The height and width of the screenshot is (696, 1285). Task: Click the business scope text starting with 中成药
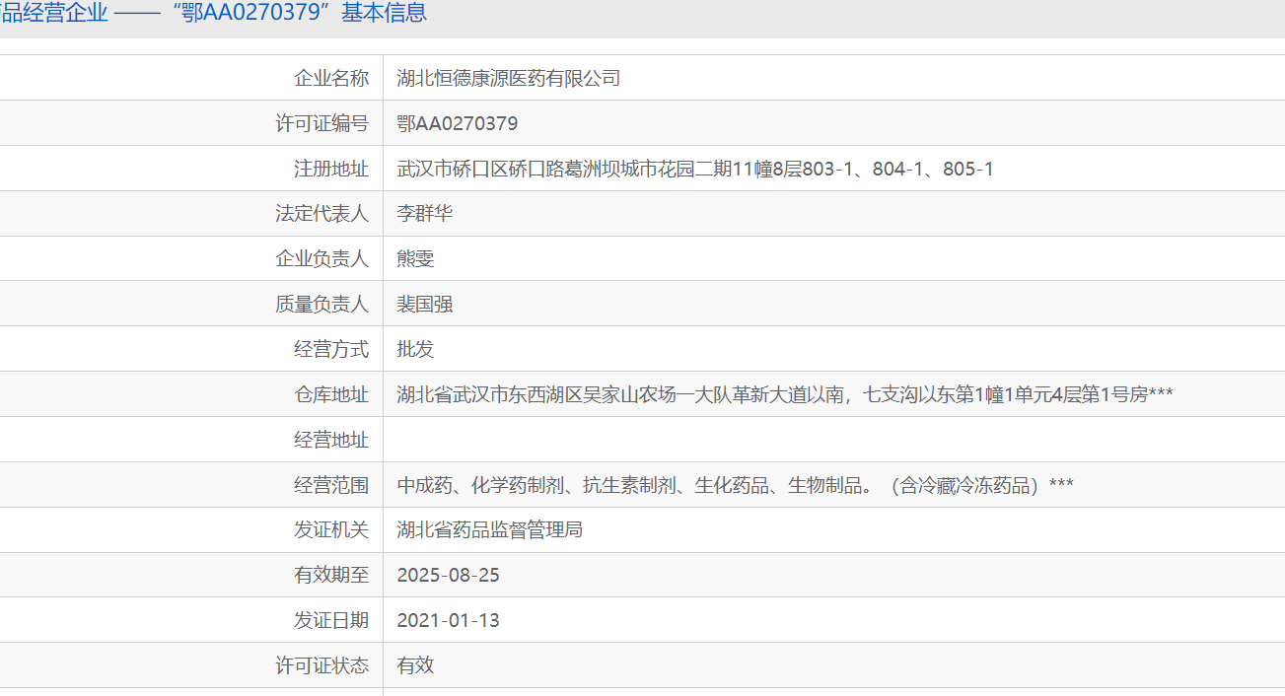click(x=735, y=485)
